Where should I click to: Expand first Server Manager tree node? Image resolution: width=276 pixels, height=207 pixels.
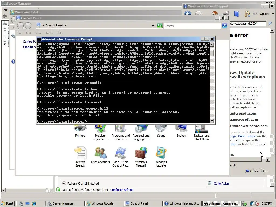5,27
